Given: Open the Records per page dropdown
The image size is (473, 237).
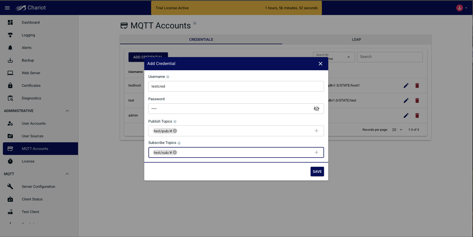Looking at the screenshot, I should click(x=397, y=130).
